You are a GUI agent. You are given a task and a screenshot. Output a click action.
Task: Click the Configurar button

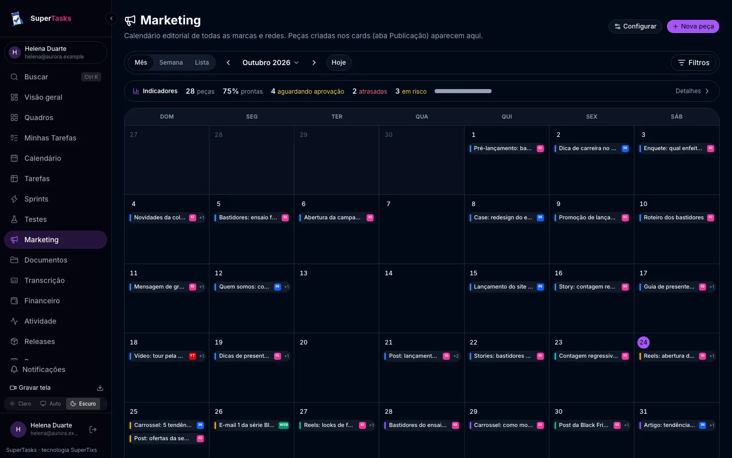(x=635, y=26)
